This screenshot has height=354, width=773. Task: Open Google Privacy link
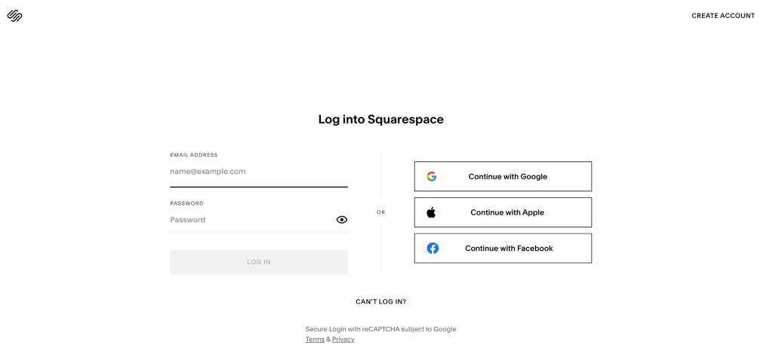[343, 339]
